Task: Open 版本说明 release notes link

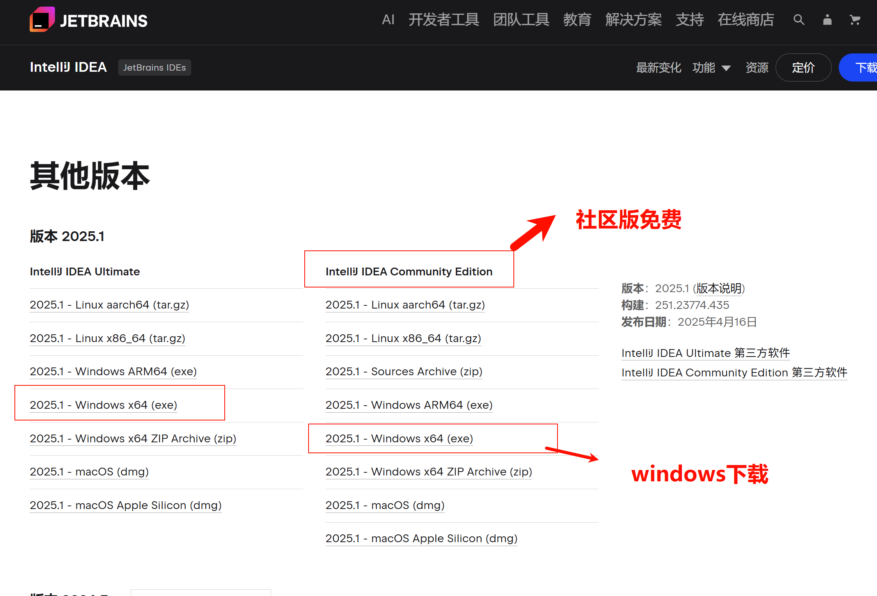Action: pyautogui.click(x=719, y=288)
